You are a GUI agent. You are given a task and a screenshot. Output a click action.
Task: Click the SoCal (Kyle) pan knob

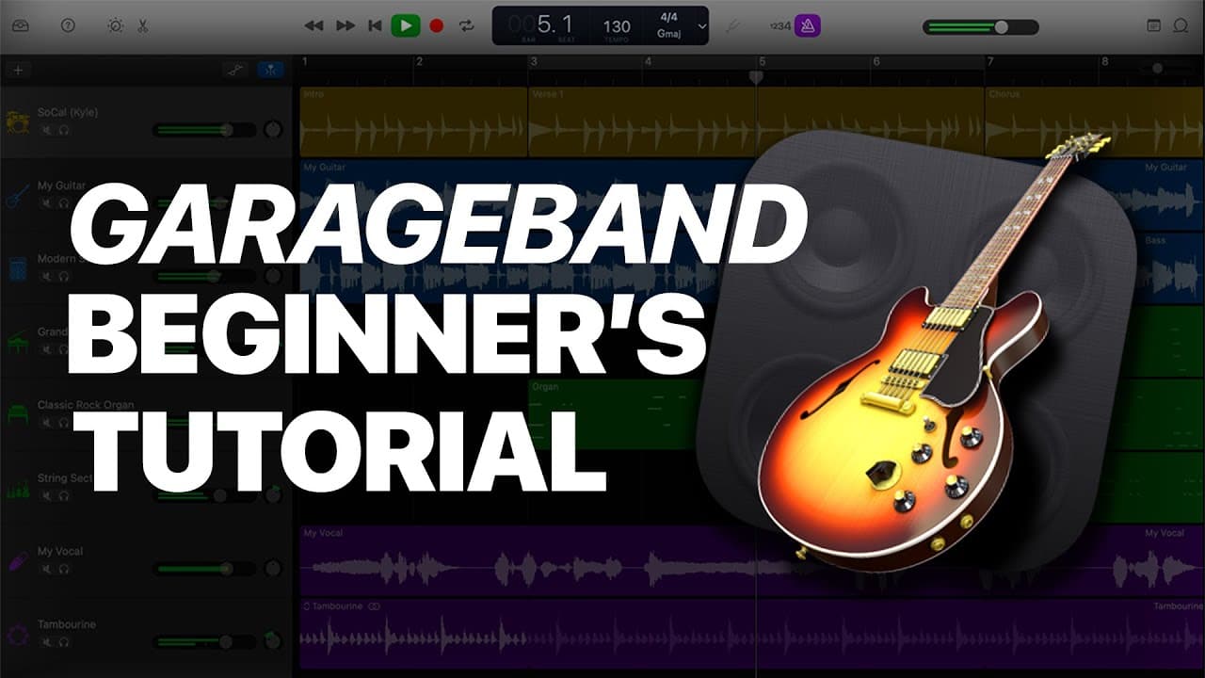[x=273, y=130]
